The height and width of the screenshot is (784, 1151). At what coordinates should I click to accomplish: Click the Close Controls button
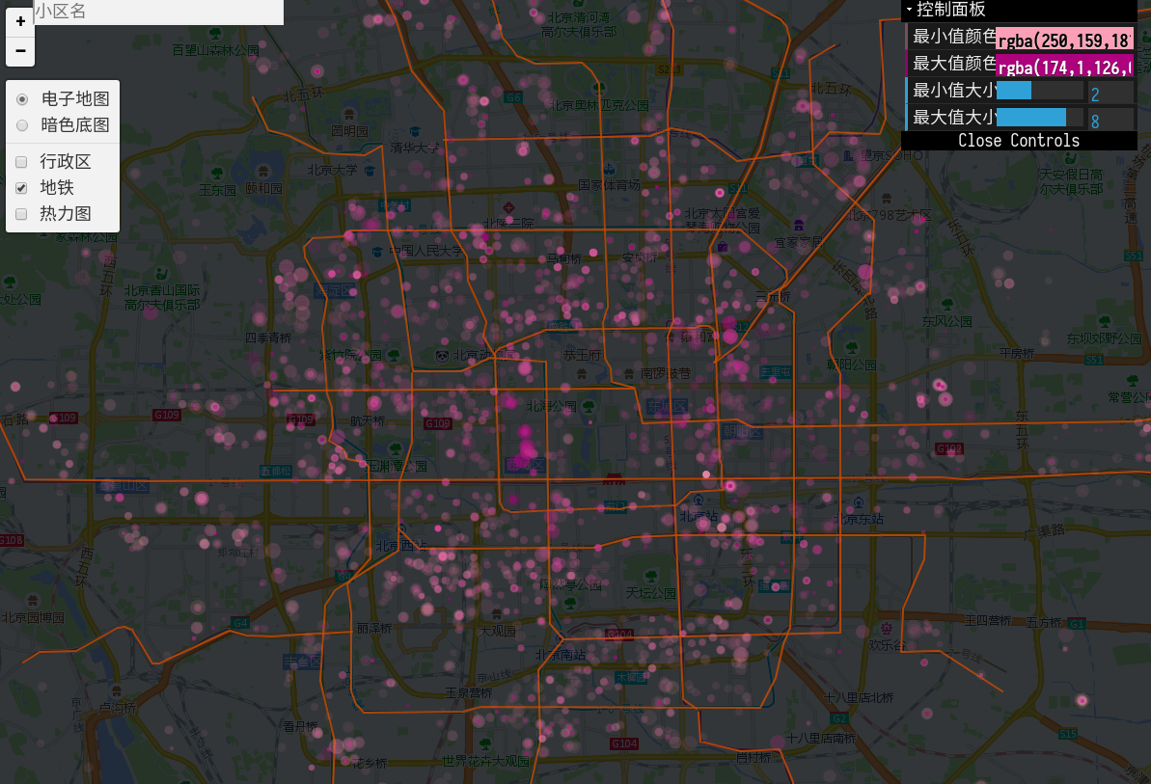tap(1019, 141)
